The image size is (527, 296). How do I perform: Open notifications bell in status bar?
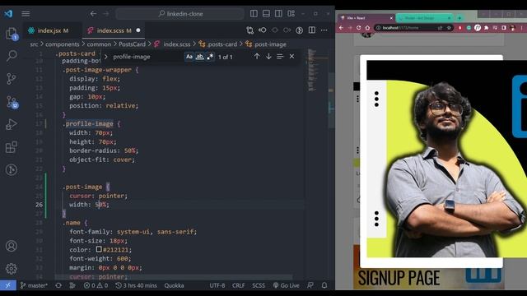point(324,285)
